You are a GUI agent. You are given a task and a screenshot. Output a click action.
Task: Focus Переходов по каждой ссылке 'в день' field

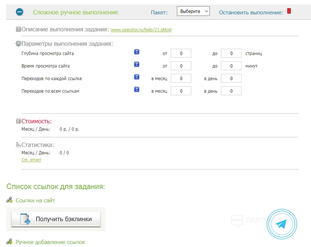[x=231, y=78]
